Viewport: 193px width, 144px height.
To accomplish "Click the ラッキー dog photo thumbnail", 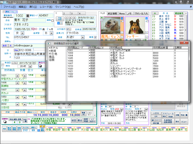I will [x=135, y=25].
